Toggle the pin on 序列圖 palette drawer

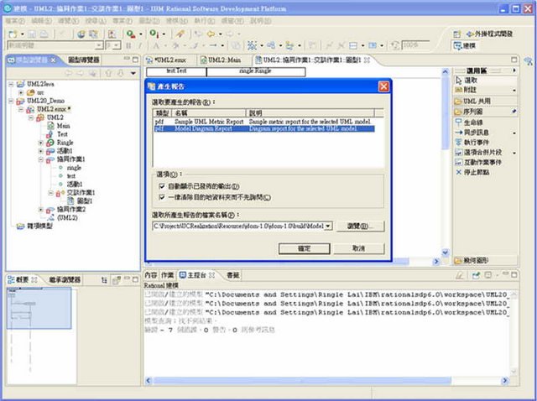pos(514,112)
